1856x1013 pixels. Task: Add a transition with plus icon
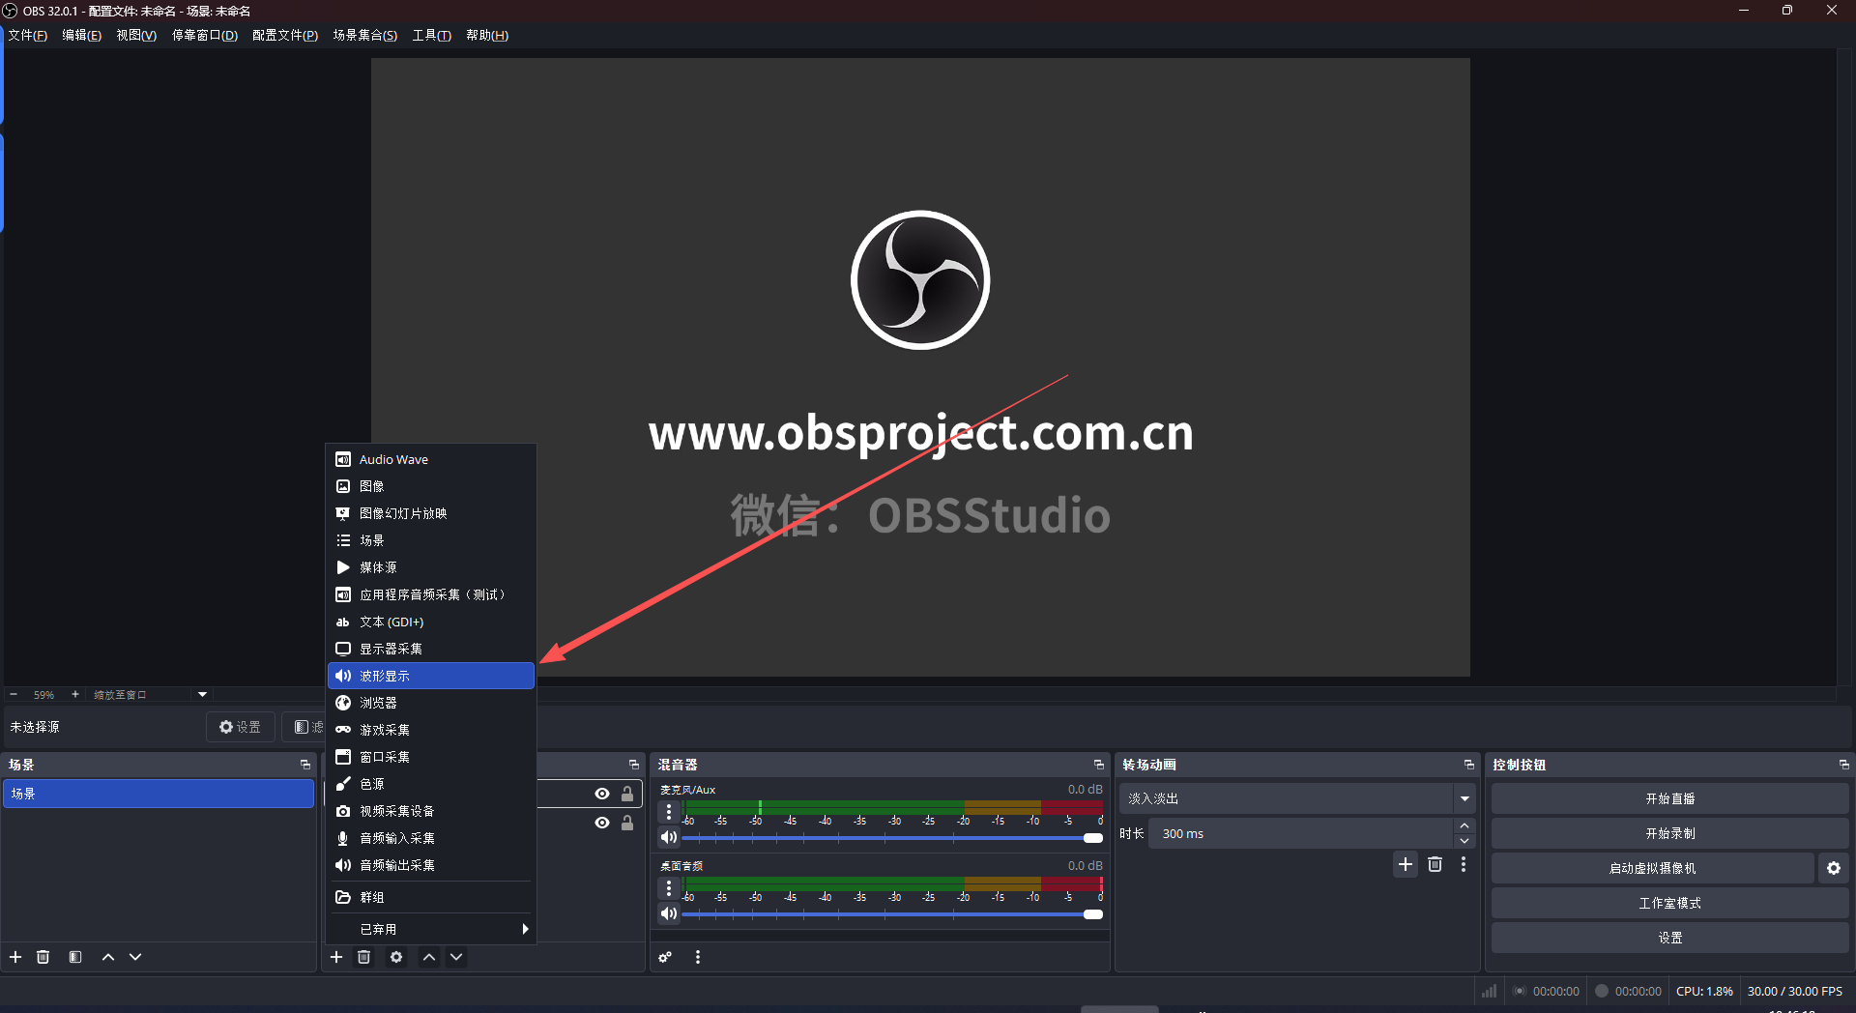(1406, 864)
